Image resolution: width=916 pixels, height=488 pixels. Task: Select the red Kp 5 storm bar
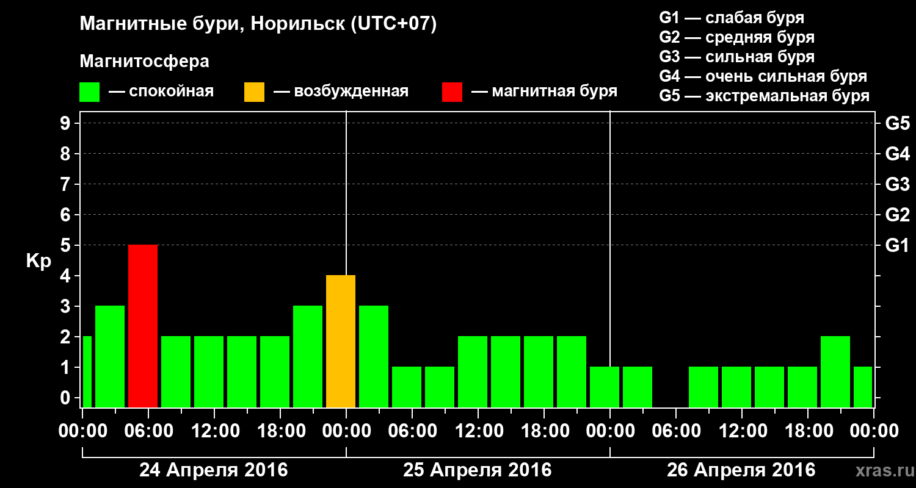point(143,326)
